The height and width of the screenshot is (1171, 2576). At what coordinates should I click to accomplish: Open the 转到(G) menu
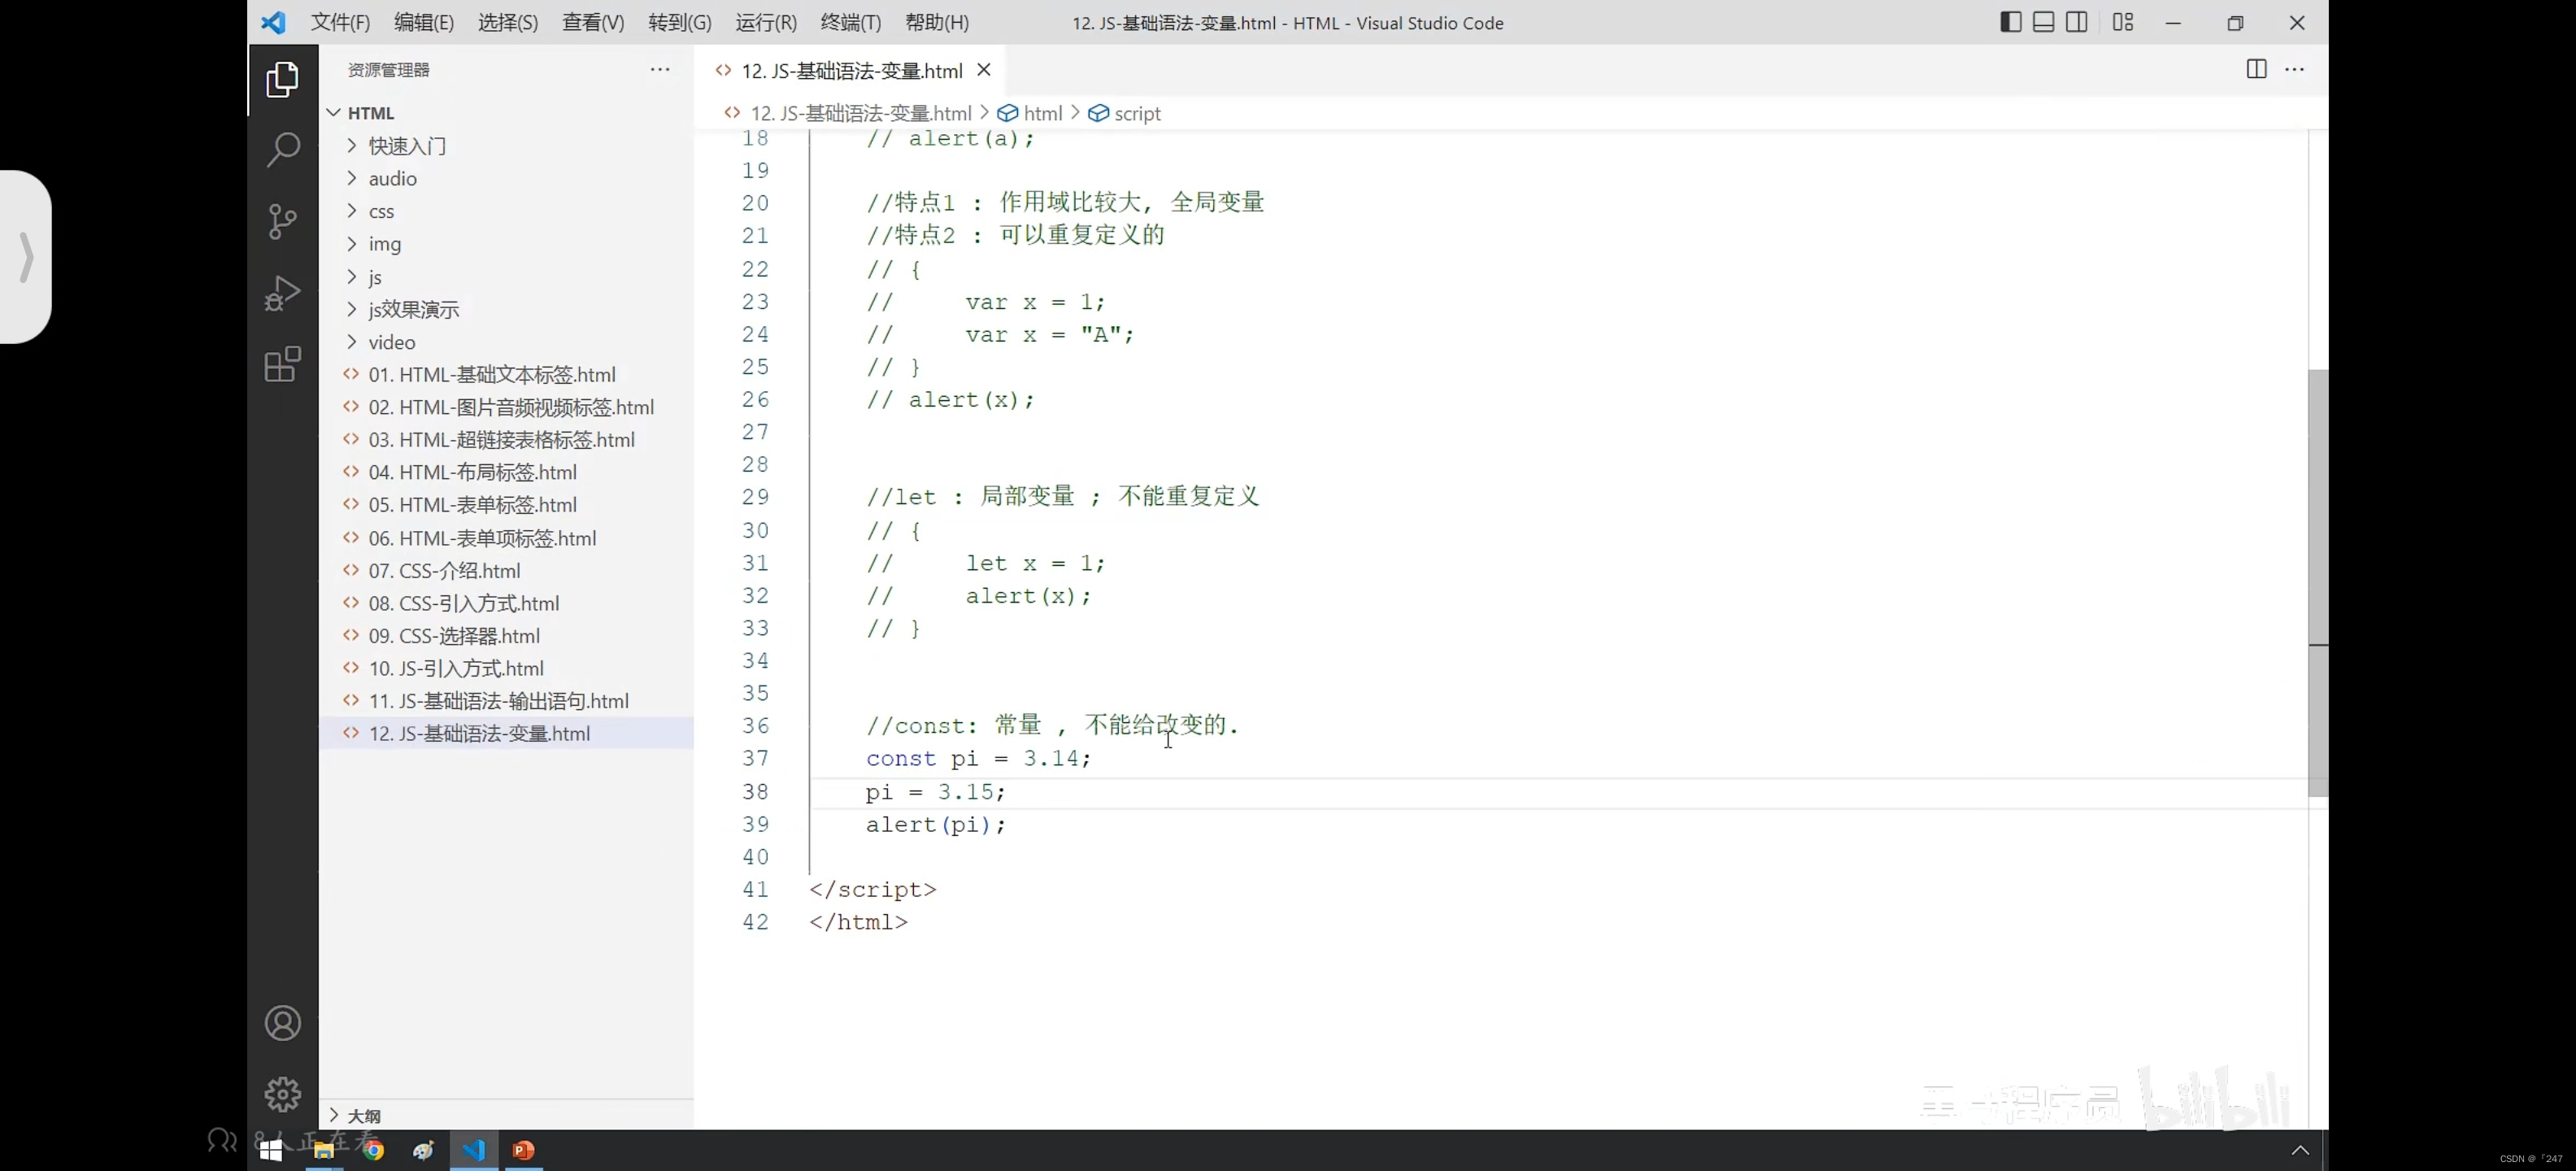point(680,22)
